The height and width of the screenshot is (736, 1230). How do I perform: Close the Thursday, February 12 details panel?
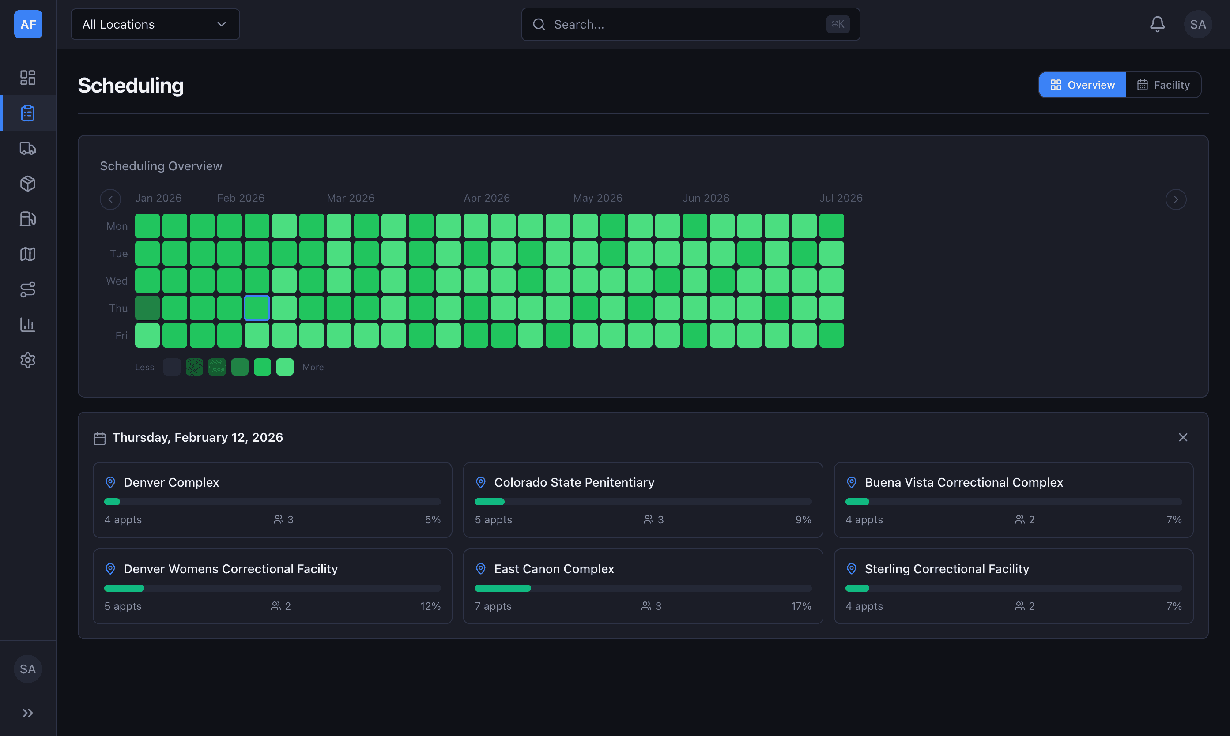click(1183, 437)
